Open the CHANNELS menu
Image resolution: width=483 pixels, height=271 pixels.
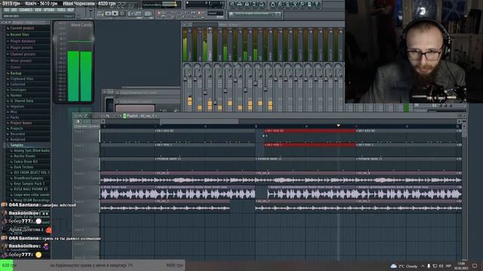26,10
